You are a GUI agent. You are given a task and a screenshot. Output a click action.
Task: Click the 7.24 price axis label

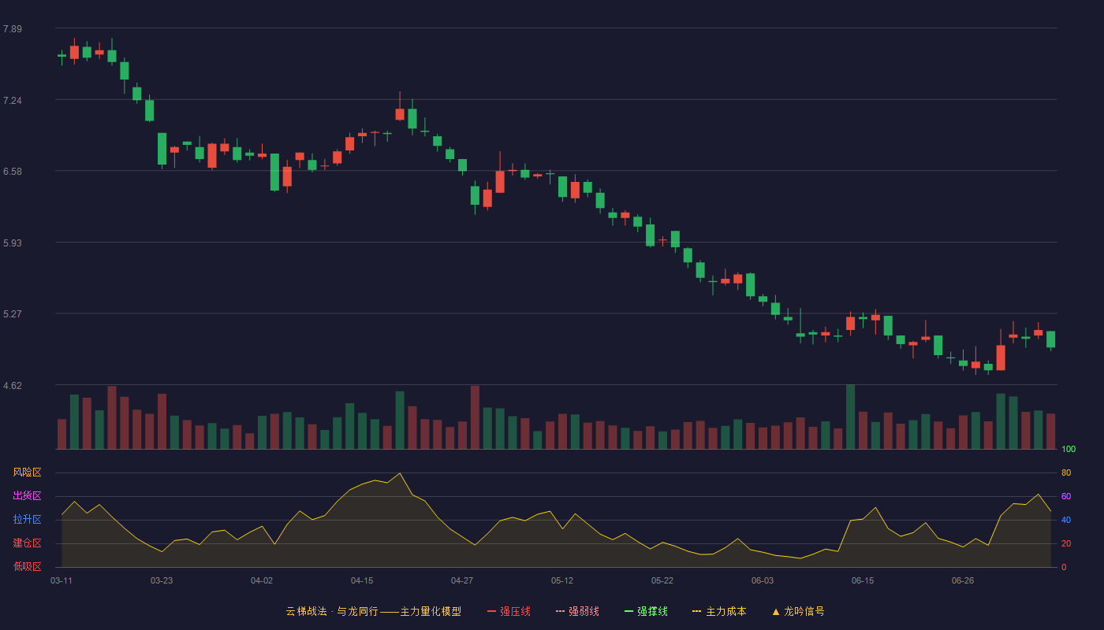[x=13, y=101]
